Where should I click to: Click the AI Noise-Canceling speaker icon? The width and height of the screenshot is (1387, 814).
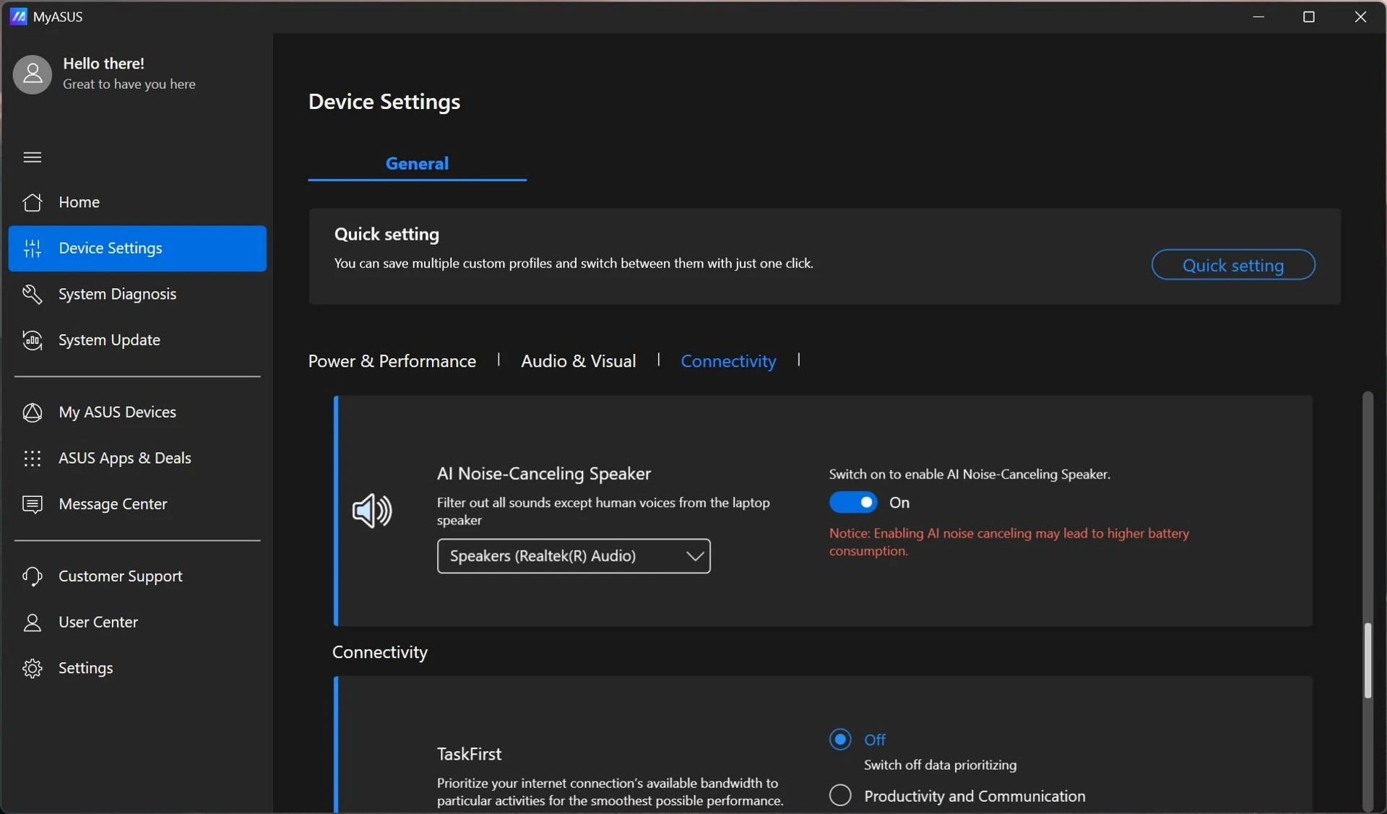372,511
